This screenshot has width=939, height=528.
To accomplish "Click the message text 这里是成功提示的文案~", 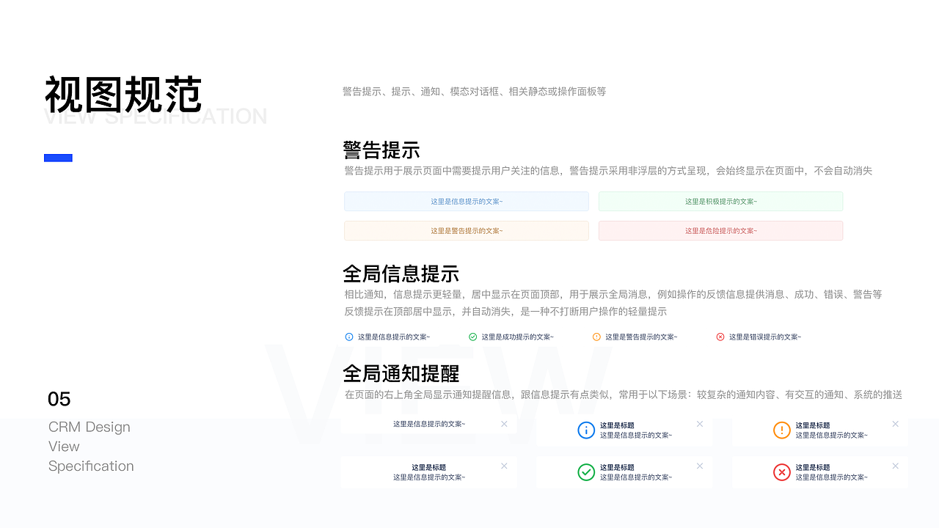I will pos(518,337).
